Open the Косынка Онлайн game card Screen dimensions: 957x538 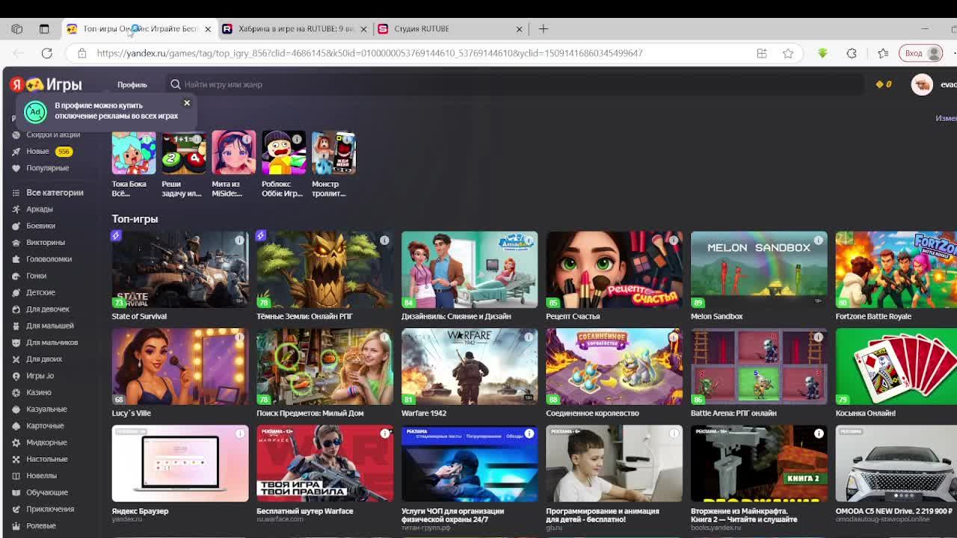coord(896,366)
